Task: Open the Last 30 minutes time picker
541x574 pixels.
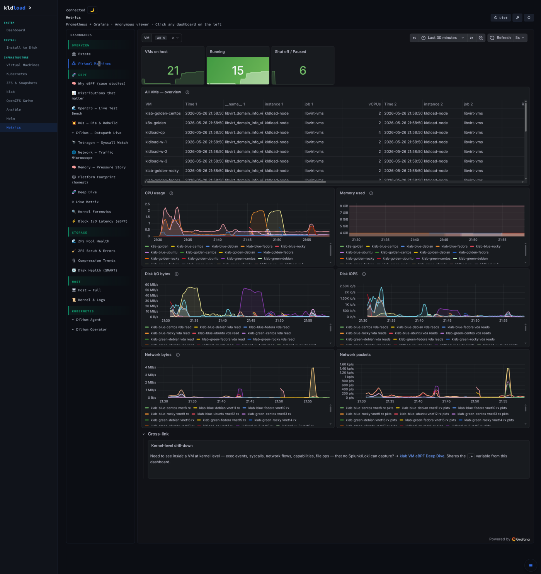Action: [x=442, y=38]
